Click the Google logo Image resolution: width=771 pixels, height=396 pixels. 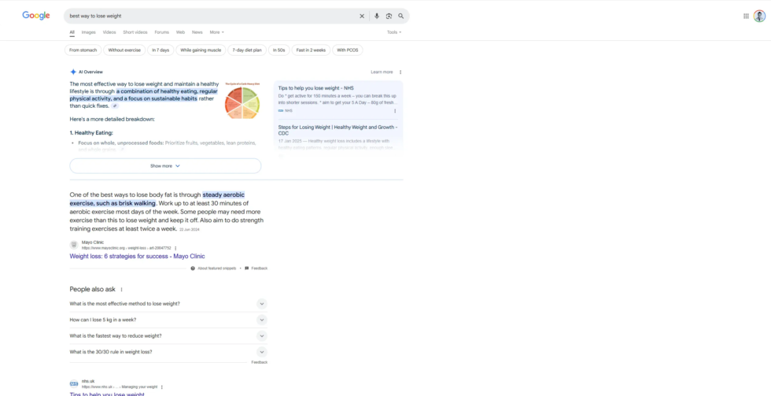[36, 16]
